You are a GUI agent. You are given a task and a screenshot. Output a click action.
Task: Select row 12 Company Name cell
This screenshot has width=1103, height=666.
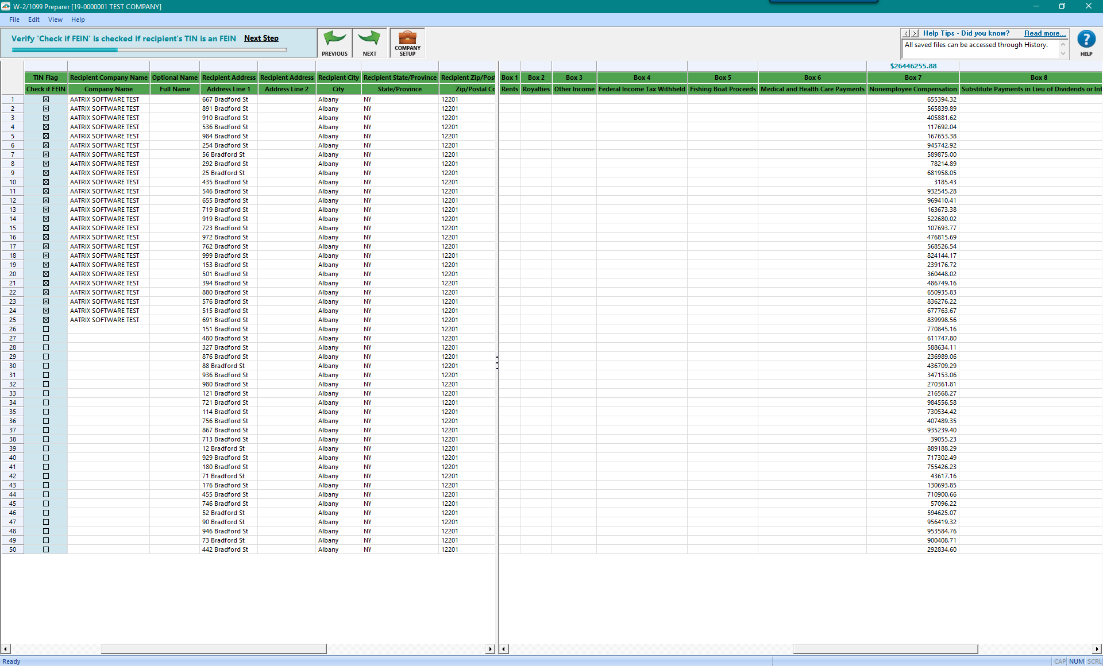pos(108,200)
